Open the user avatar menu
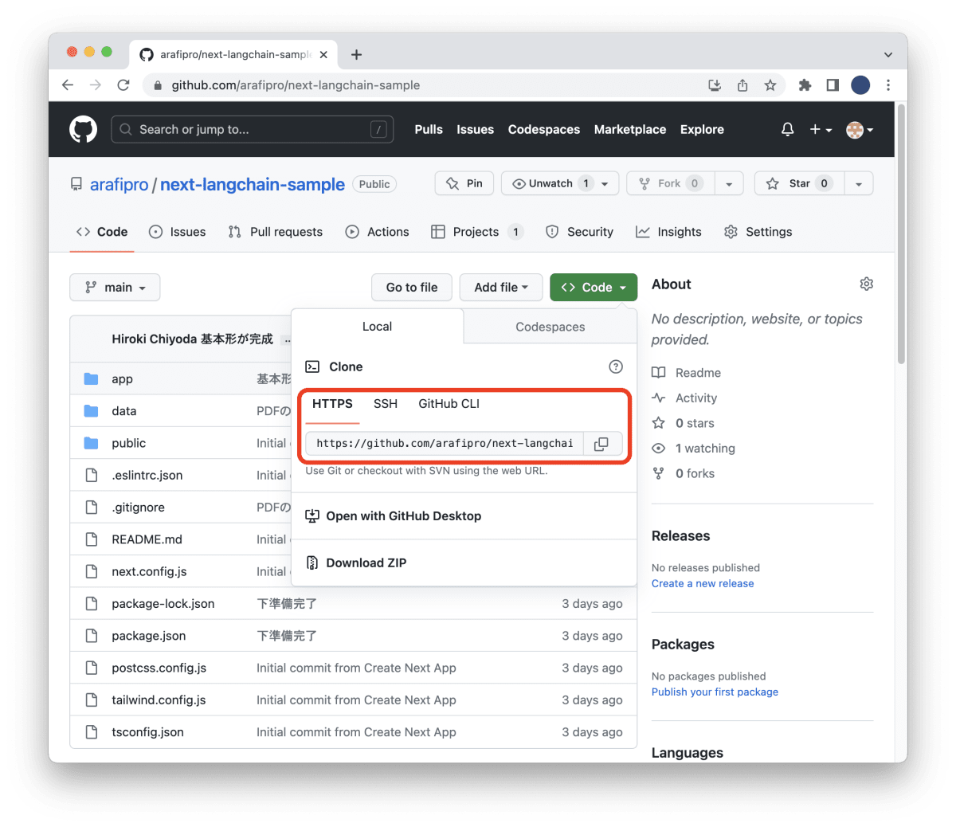 click(860, 129)
